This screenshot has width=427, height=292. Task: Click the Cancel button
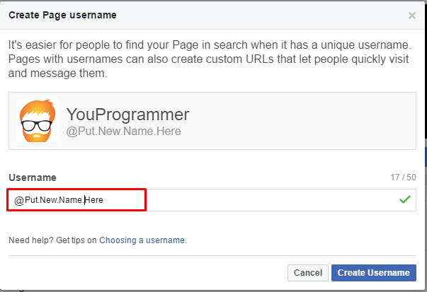[308, 273]
